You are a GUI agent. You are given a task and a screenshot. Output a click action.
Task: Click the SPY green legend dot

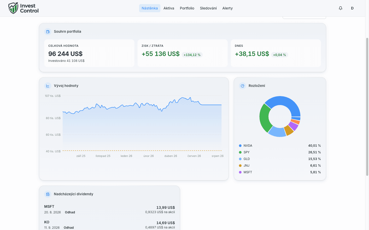click(x=240, y=152)
